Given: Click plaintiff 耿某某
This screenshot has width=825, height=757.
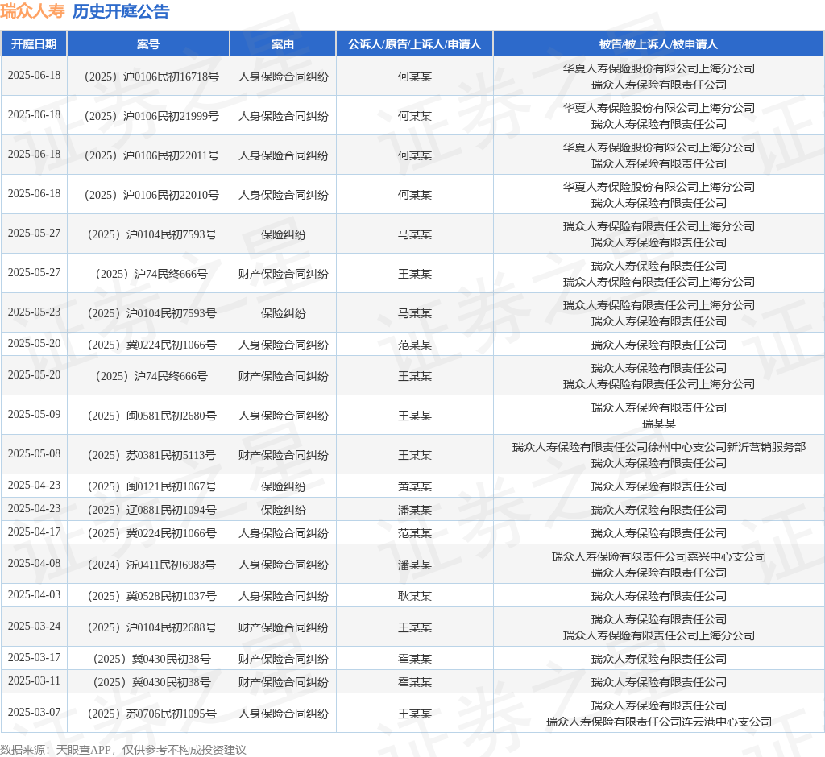Looking at the screenshot, I should [x=415, y=596].
